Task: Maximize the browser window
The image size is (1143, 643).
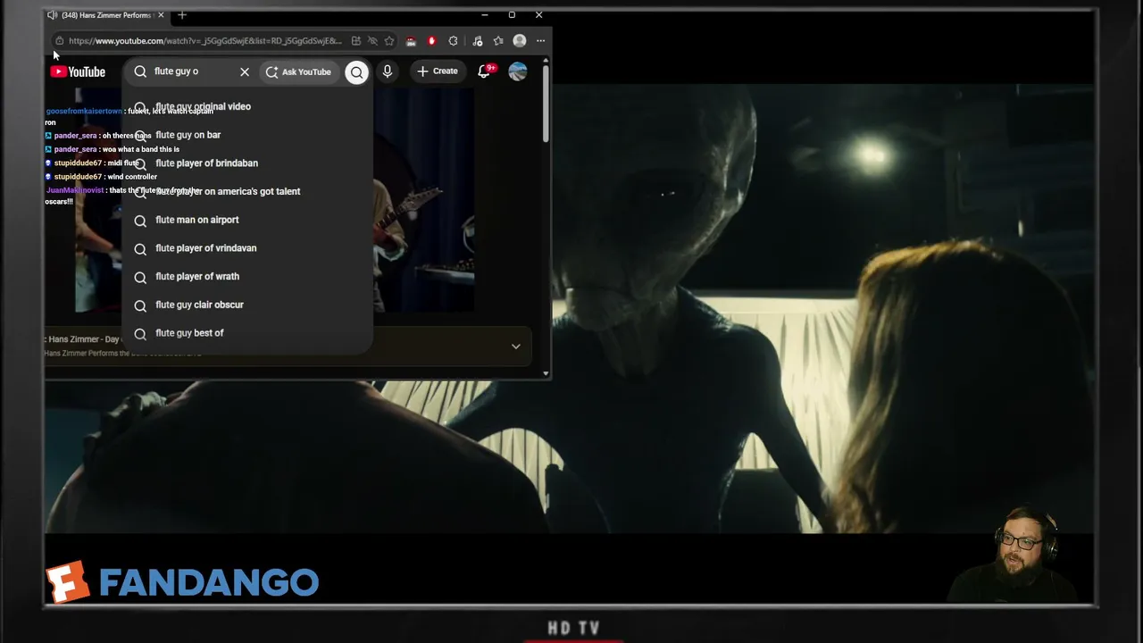Action: point(512,15)
